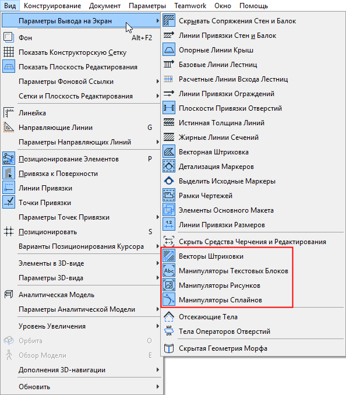Open the Конструирование menu
The height and width of the screenshot is (395, 346).
[52, 6]
